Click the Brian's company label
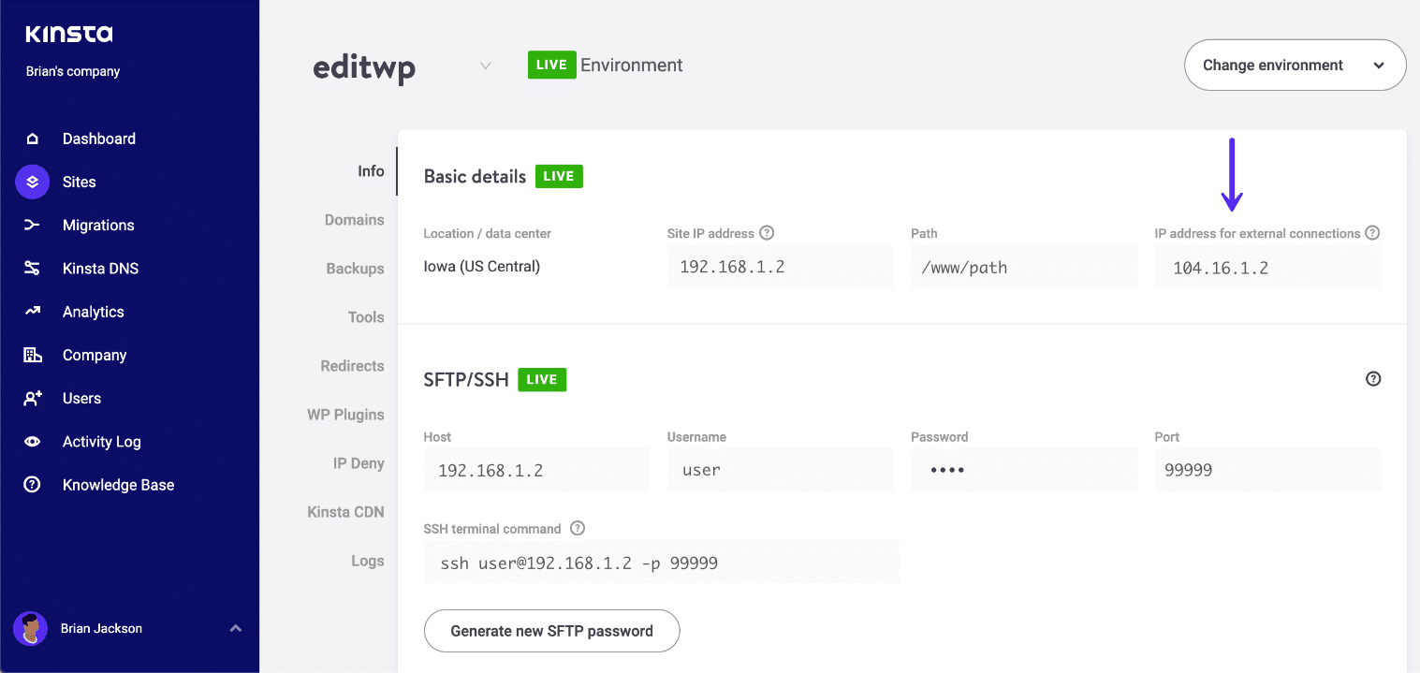1420x673 pixels. coord(73,71)
